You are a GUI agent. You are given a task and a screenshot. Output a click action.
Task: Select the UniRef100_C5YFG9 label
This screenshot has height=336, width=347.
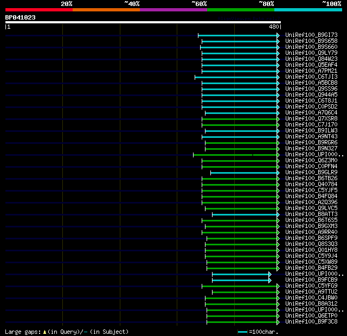coord(311,286)
